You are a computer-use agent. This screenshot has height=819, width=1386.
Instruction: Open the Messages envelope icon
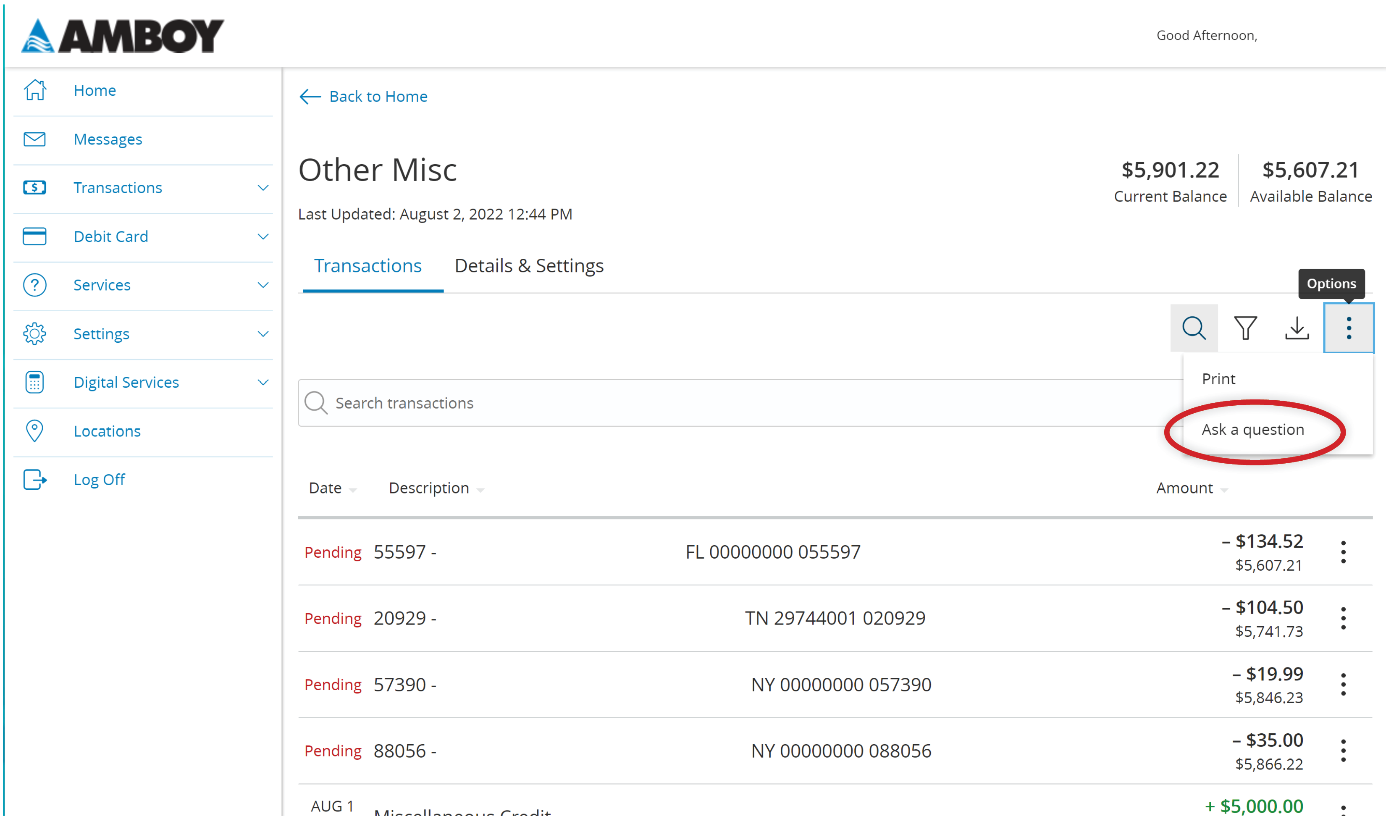pos(34,139)
